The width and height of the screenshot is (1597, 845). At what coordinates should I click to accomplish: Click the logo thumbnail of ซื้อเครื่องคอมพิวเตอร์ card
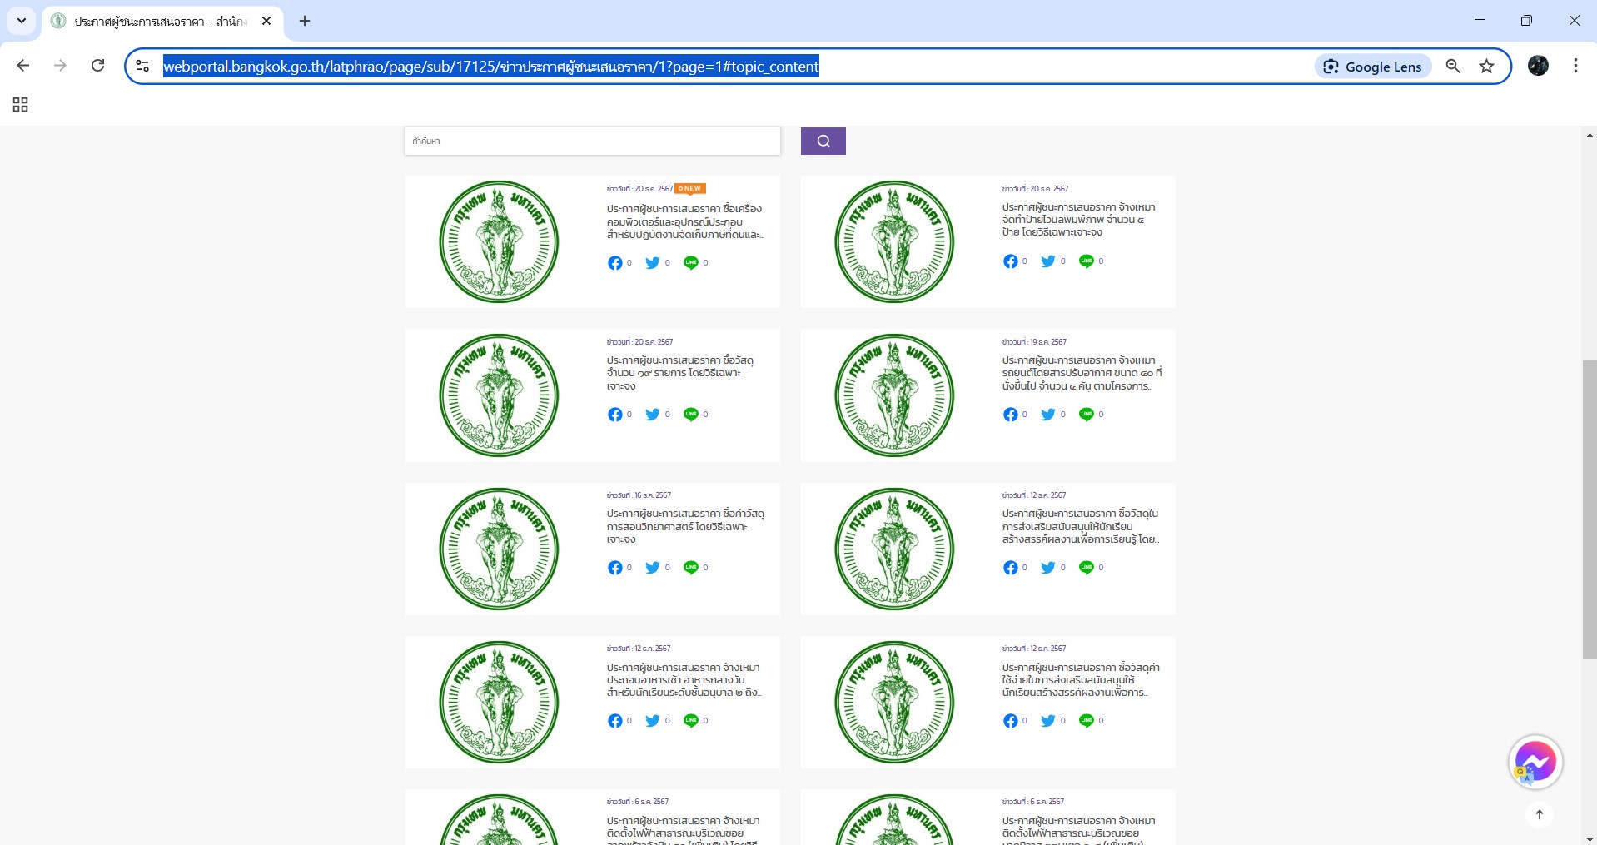(x=499, y=241)
